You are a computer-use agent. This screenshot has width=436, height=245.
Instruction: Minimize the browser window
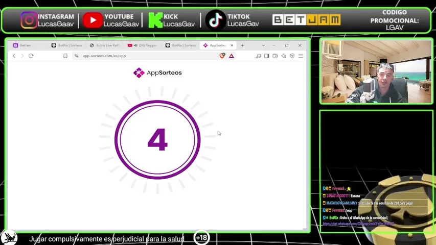click(x=273, y=45)
